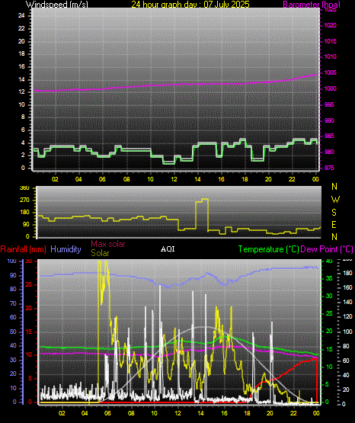Click the 'E' wind direction compass label

334,224
